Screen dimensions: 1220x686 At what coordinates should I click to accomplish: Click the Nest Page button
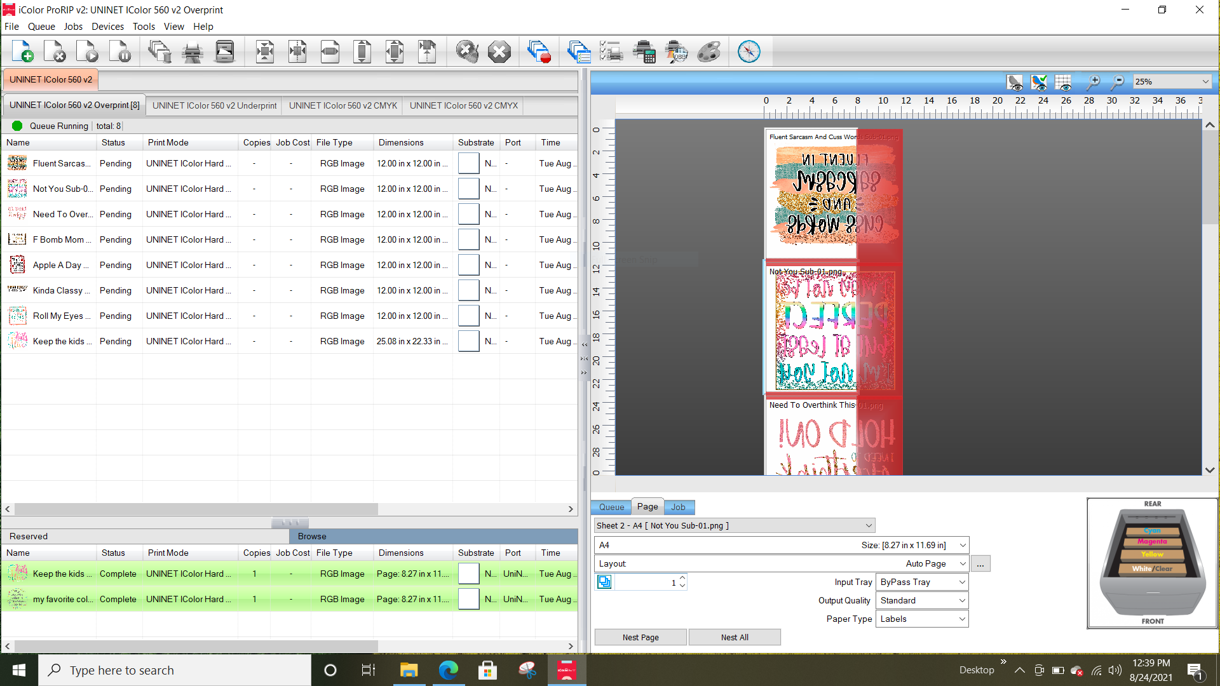(x=640, y=636)
